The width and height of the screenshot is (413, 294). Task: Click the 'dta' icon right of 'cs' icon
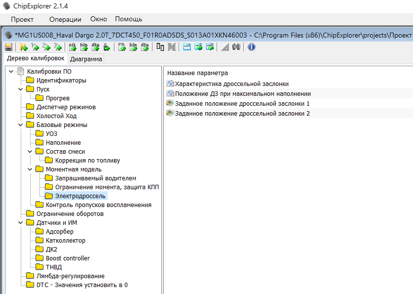(145, 47)
